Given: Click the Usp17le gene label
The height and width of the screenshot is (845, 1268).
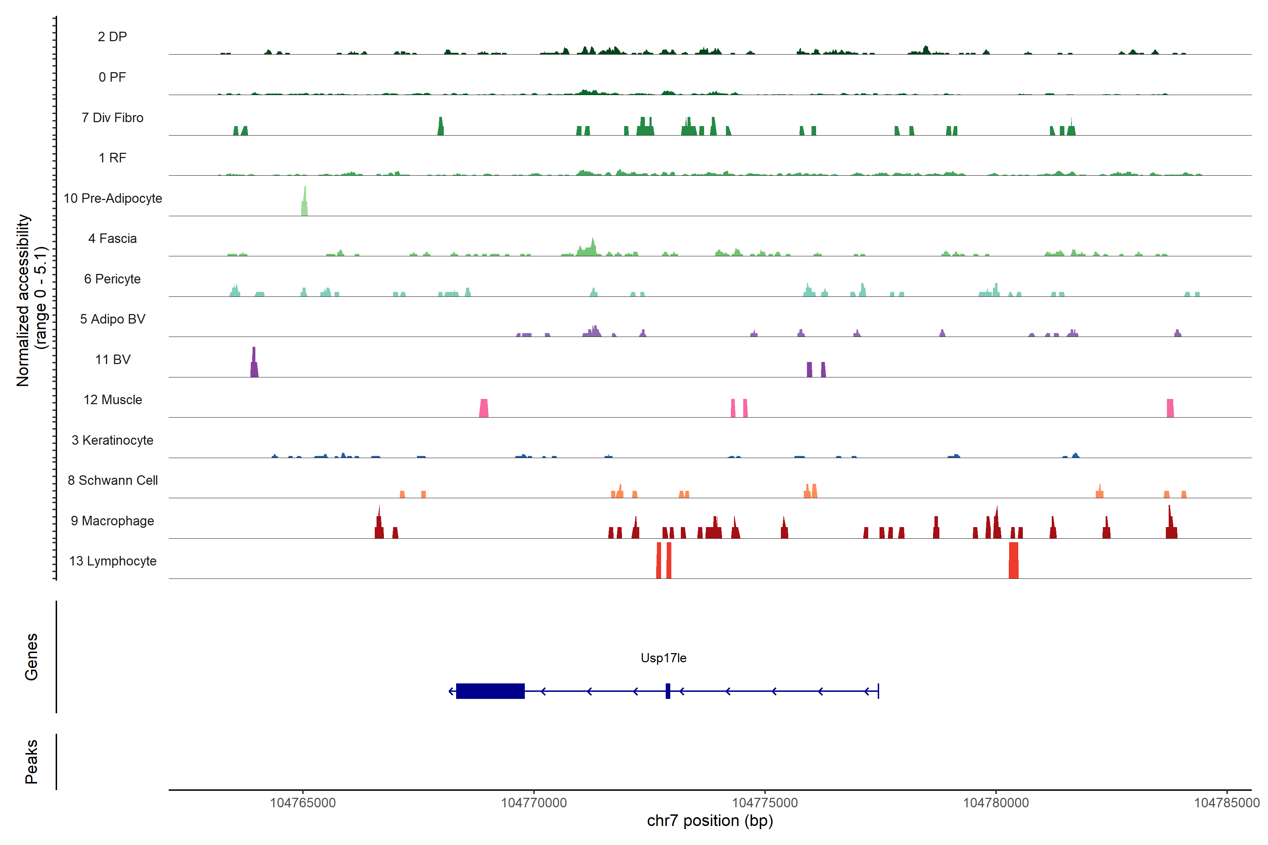Looking at the screenshot, I should pos(663,658).
